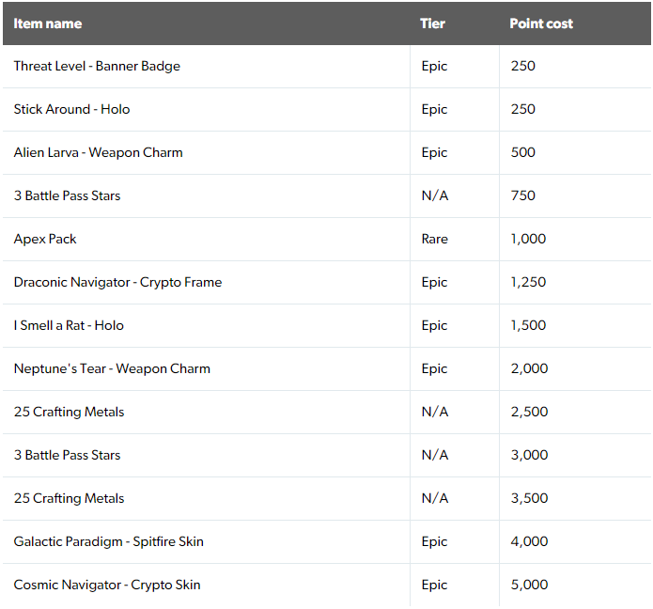Click the Item name column header
Screen dimensions: 653x609
[x=48, y=23]
